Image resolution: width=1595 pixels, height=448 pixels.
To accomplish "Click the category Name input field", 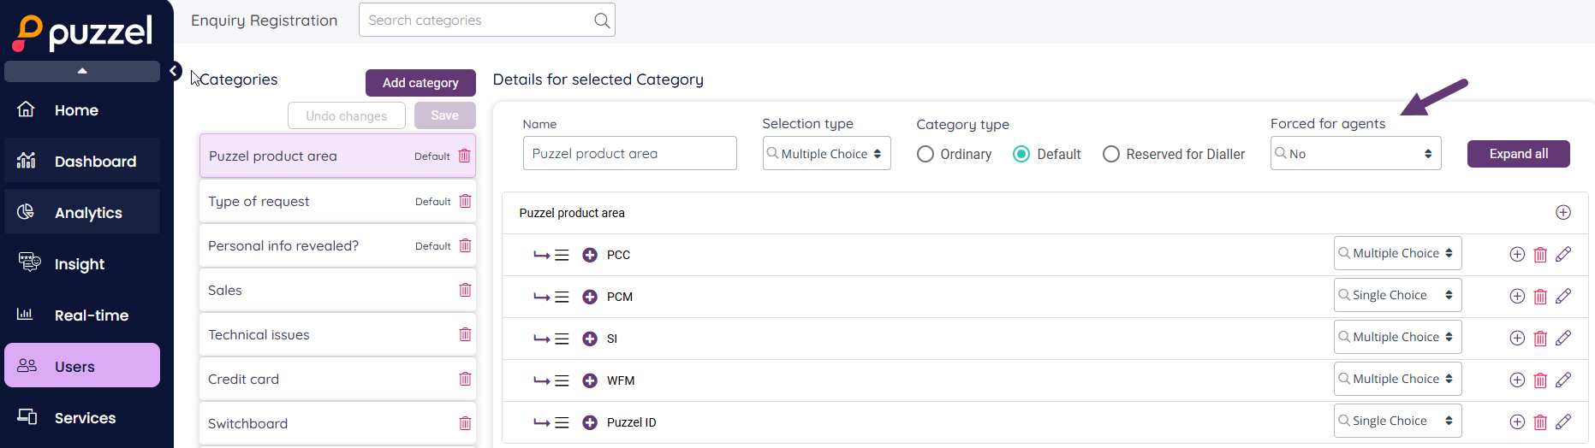I will [x=629, y=154].
